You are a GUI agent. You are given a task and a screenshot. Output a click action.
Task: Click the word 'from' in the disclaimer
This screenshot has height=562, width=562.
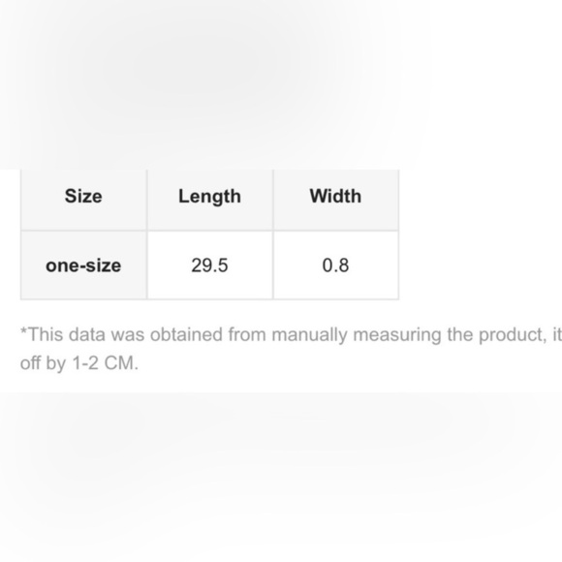(247, 334)
